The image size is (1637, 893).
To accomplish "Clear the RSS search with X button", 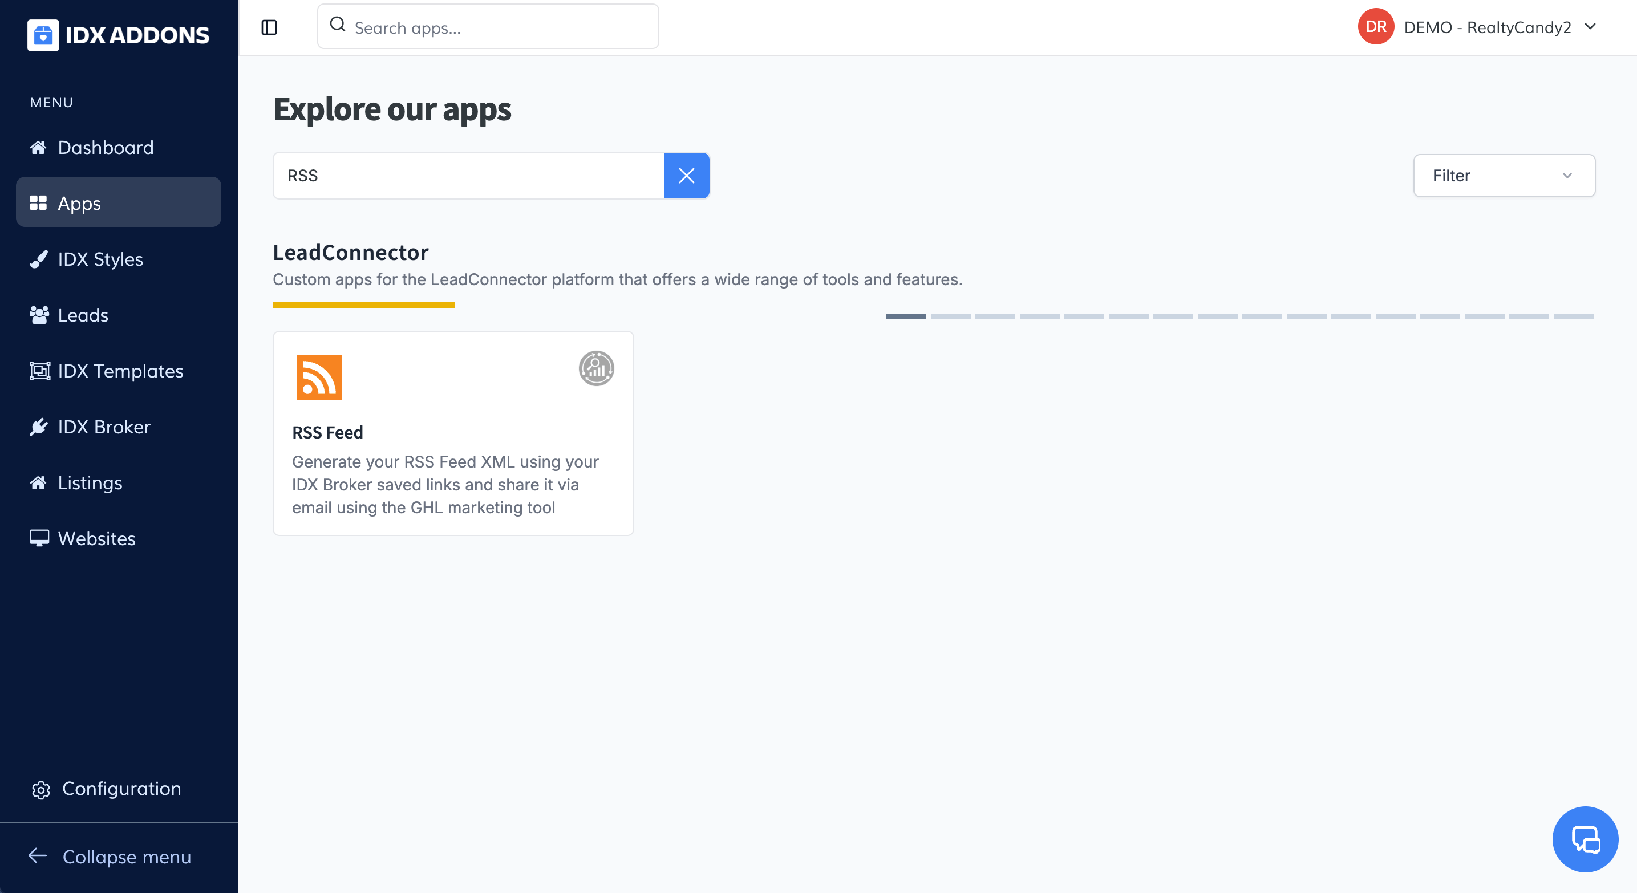I will (x=686, y=175).
